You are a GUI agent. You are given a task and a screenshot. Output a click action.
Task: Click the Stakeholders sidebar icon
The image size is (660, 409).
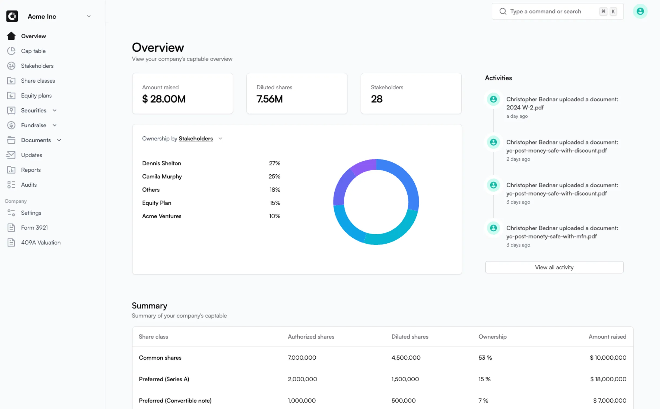[11, 66]
